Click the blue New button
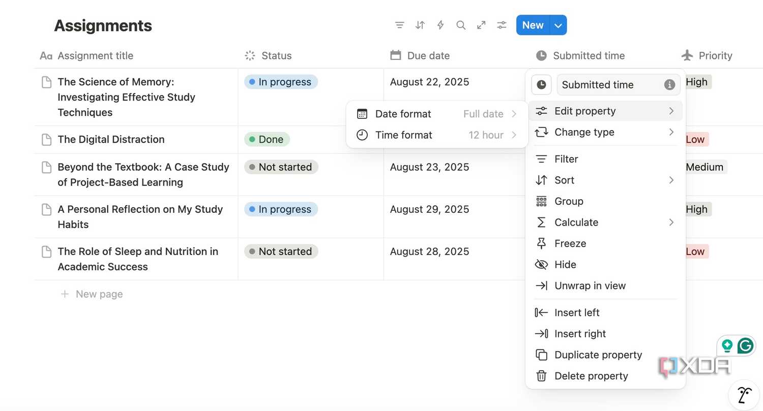Image resolution: width=763 pixels, height=411 pixels. point(533,25)
